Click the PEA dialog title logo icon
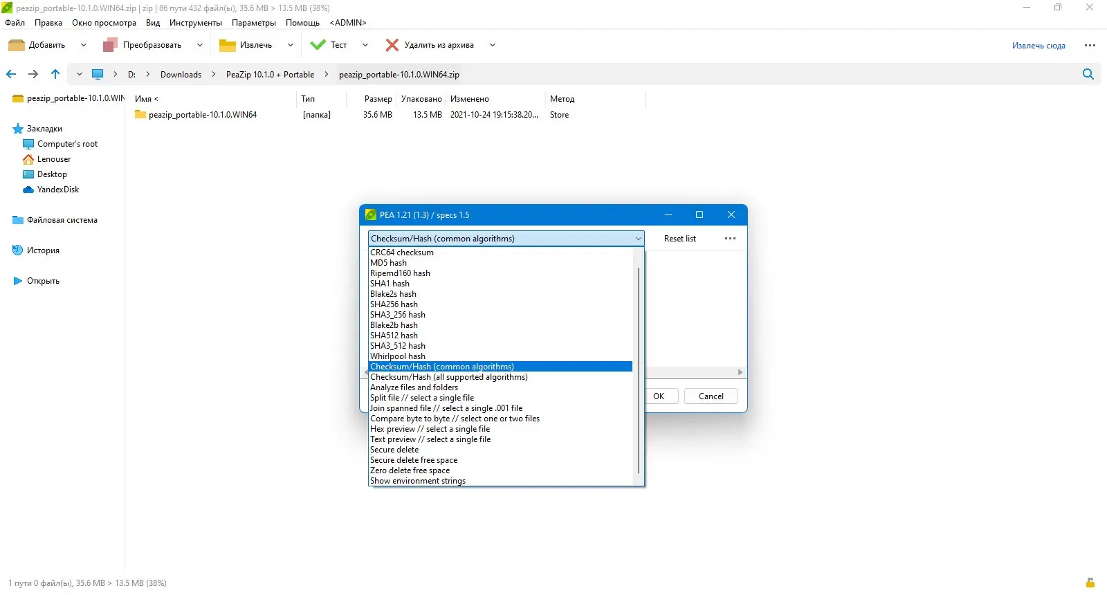This screenshot has height=595, width=1107. pyautogui.click(x=371, y=214)
